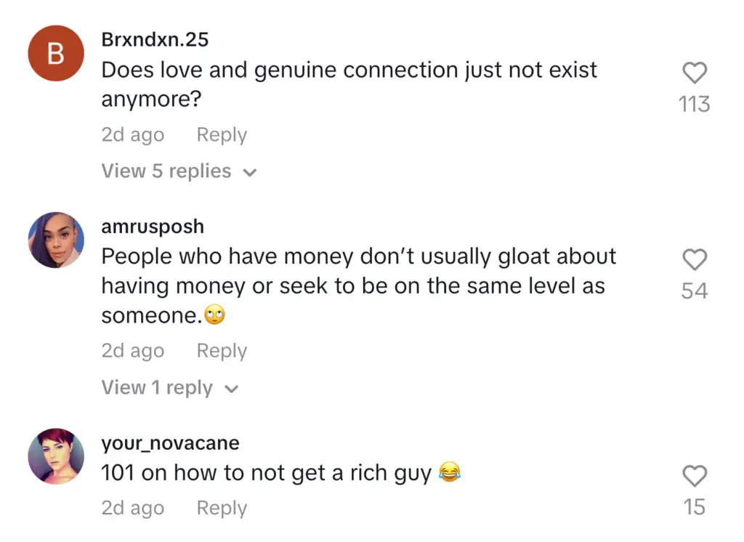The image size is (744, 542).
Task: Click the eye-roll emoji in amrusposh's comment
Action: tap(215, 316)
